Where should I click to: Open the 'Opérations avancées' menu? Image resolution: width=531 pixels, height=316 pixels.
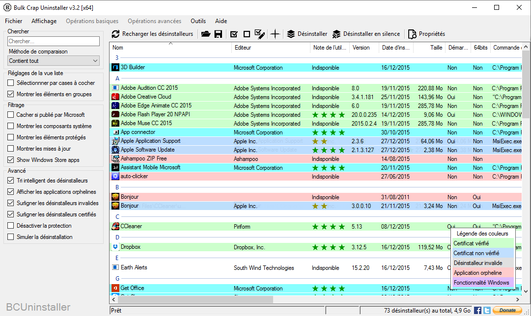point(154,21)
